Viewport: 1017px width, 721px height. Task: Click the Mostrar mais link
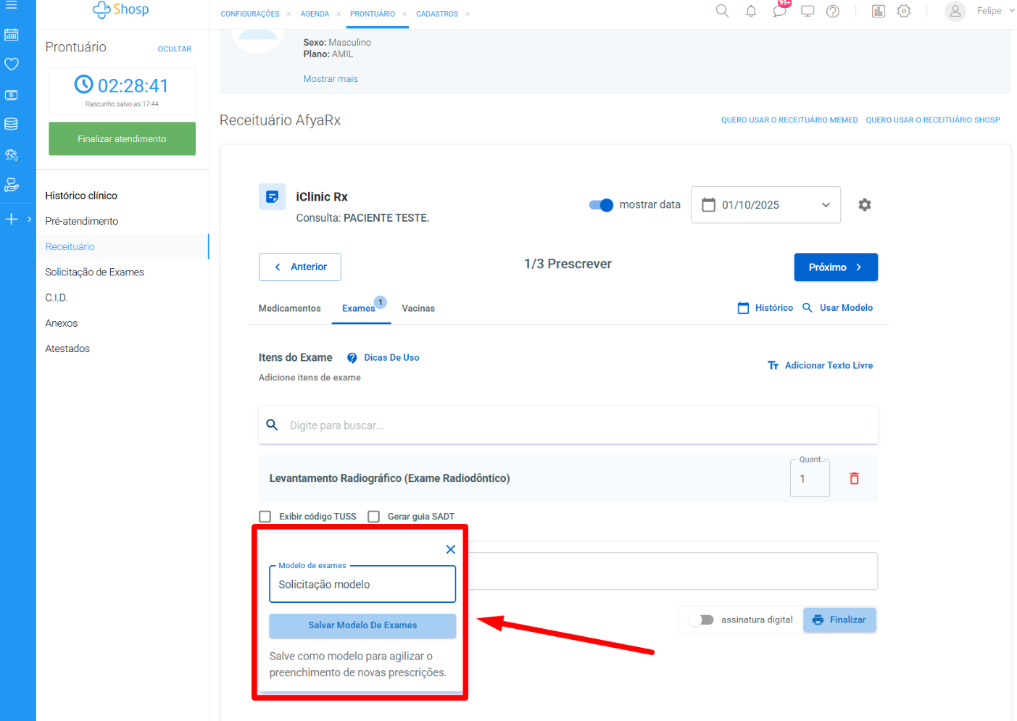(x=331, y=79)
